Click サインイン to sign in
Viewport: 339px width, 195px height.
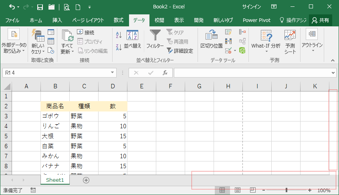click(x=252, y=7)
